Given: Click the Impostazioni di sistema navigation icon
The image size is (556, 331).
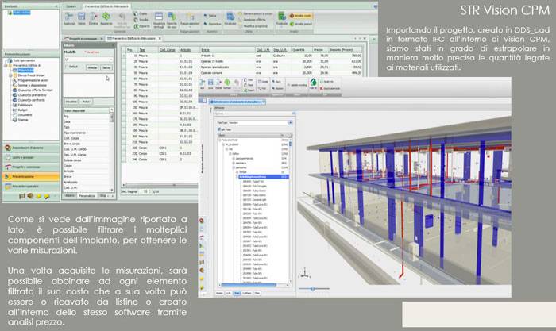Looking at the screenshot, I should click(8, 148).
